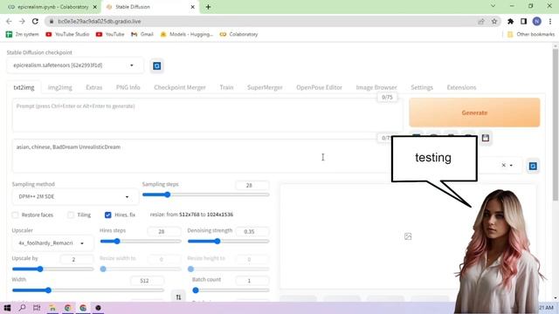The height and width of the screenshot is (314, 559).
Task: Open Task View in the taskbar
Action: (x=37, y=308)
